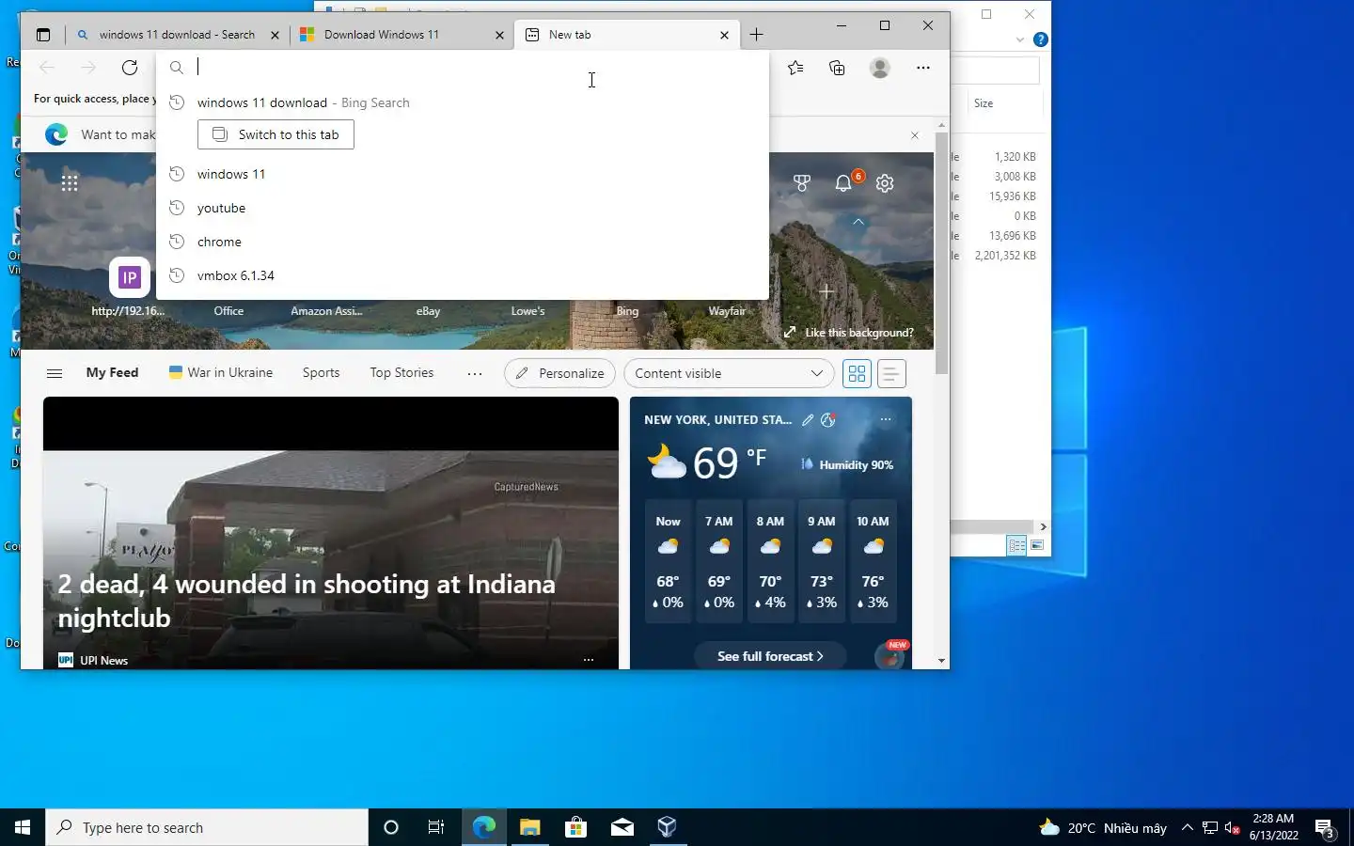Edit weather location pencil icon
This screenshot has width=1354, height=846.
[x=808, y=420]
